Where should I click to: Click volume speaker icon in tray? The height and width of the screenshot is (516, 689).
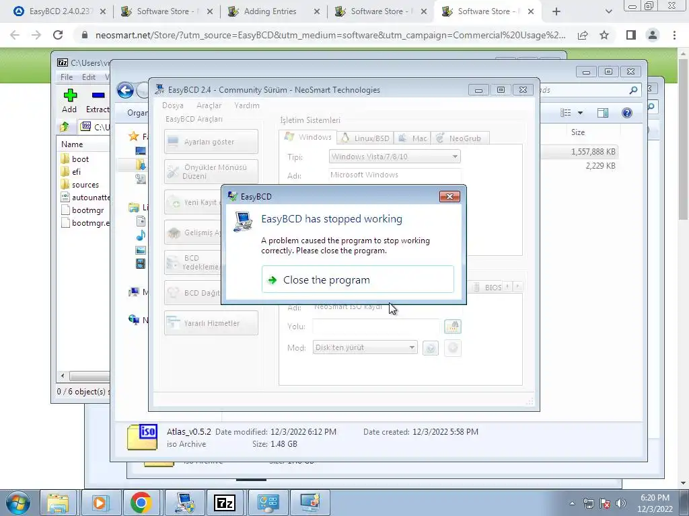pos(621,503)
